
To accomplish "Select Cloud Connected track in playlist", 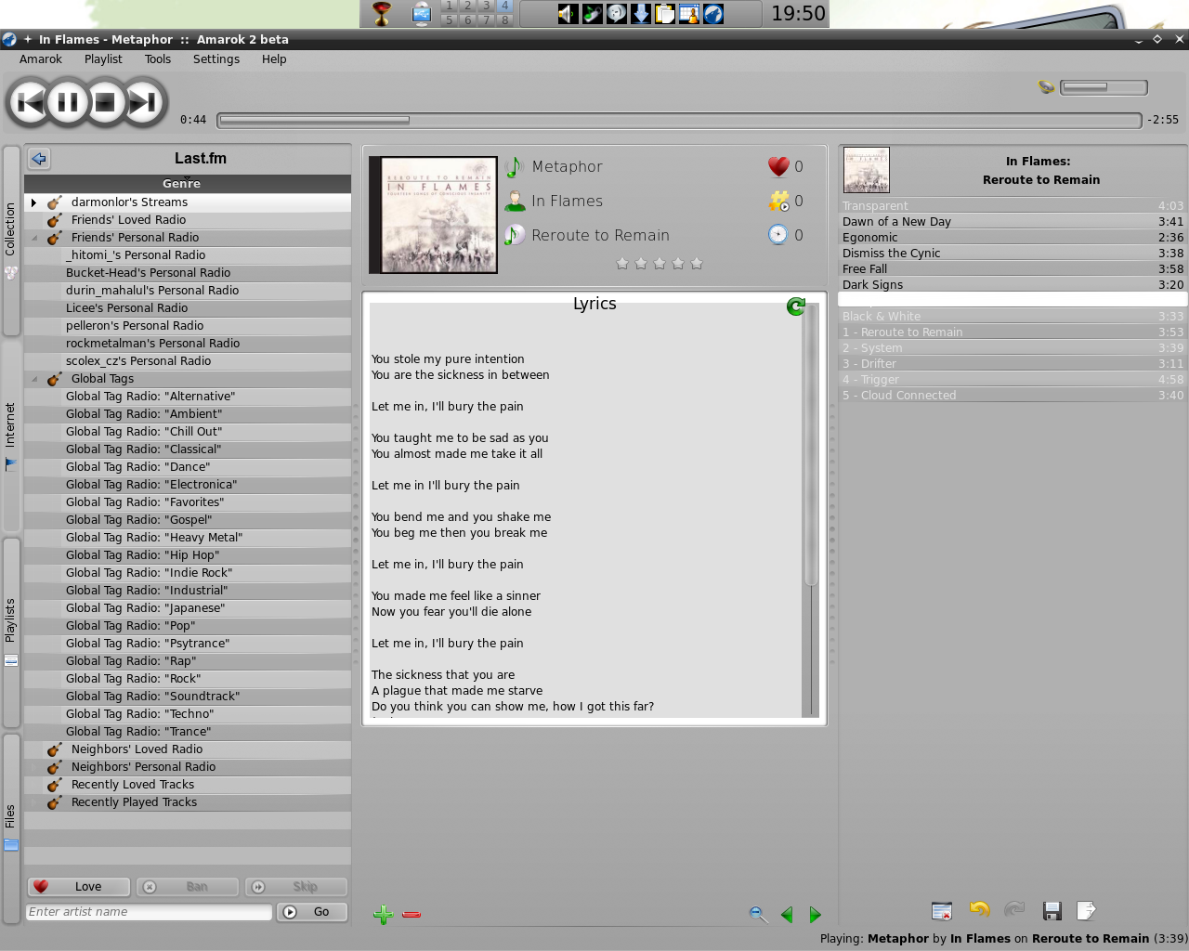I will pos(1013,396).
